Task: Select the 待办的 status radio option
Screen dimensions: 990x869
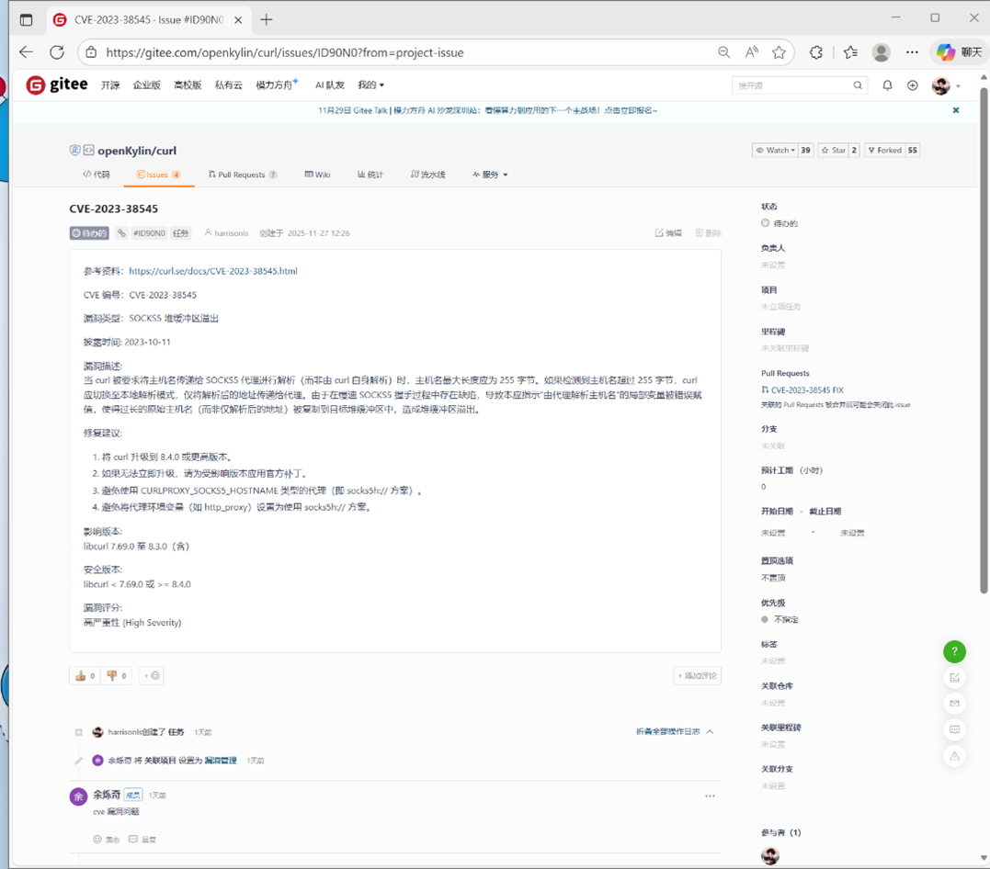Action: tap(765, 222)
